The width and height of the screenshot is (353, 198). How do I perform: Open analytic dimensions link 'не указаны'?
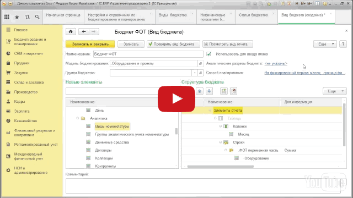point(276,64)
